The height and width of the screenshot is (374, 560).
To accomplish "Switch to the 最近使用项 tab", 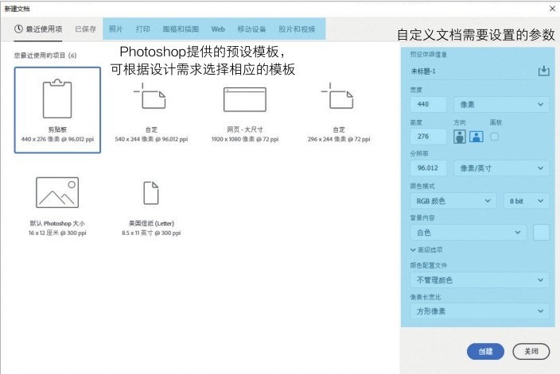I will [x=38, y=29].
